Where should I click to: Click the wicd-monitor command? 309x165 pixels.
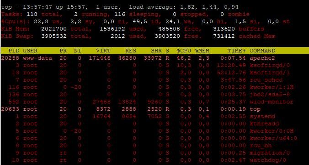(x=272, y=102)
